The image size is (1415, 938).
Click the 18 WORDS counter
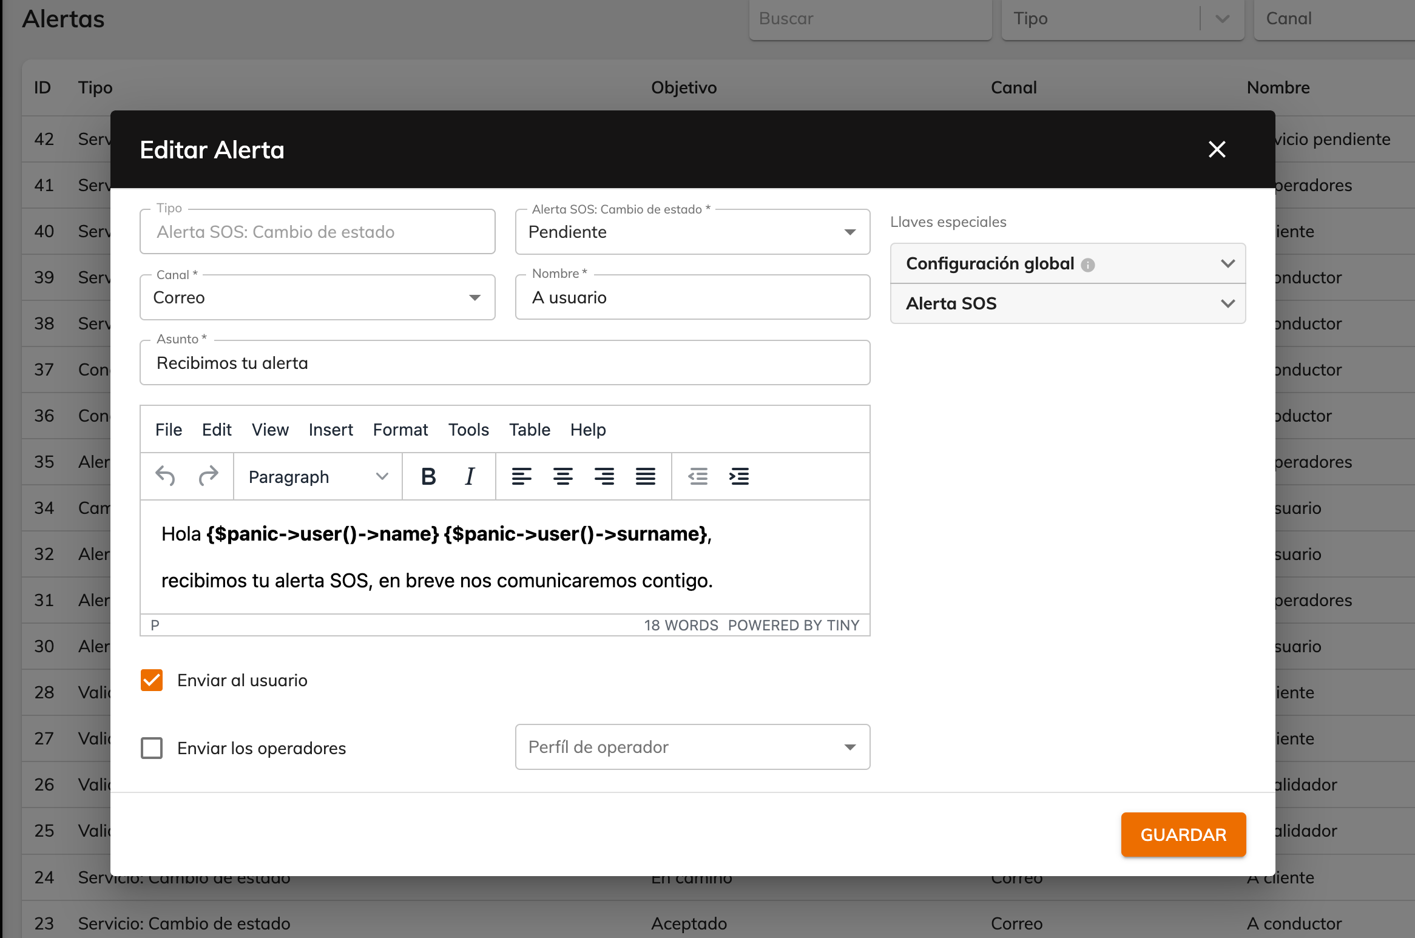681,626
